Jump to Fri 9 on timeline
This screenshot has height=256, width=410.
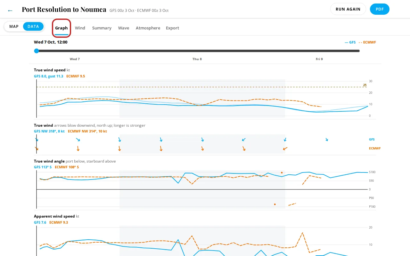pos(319,59)
